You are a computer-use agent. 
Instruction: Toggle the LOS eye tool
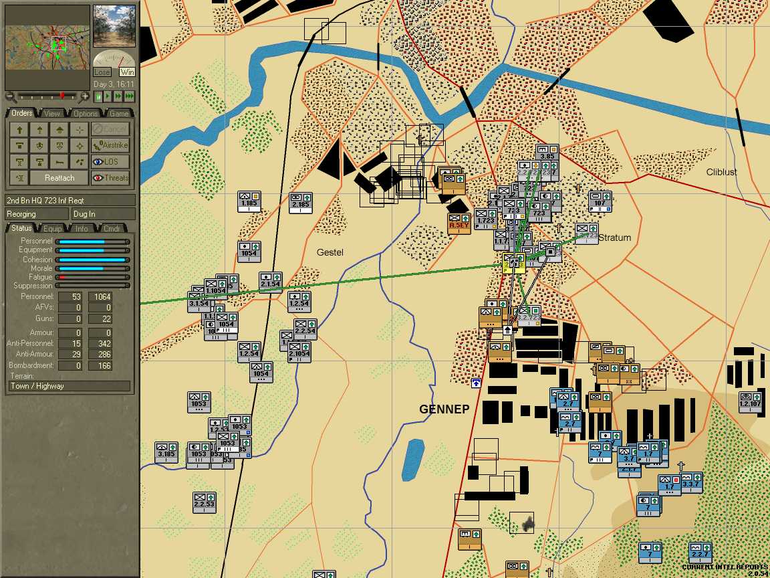(110, 162)
